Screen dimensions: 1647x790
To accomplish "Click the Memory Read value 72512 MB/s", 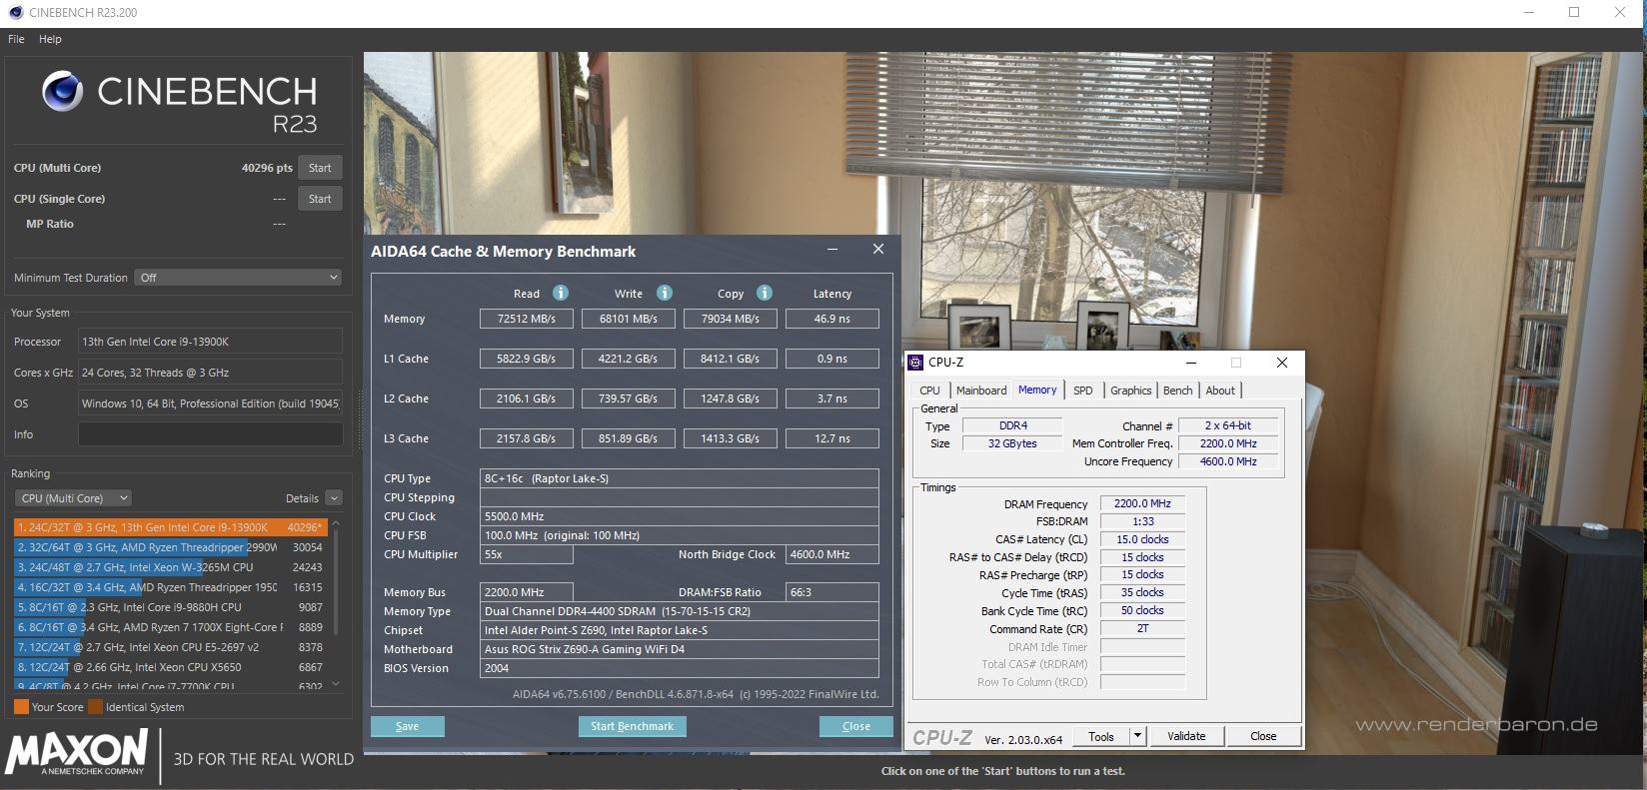I will [527, 319].
